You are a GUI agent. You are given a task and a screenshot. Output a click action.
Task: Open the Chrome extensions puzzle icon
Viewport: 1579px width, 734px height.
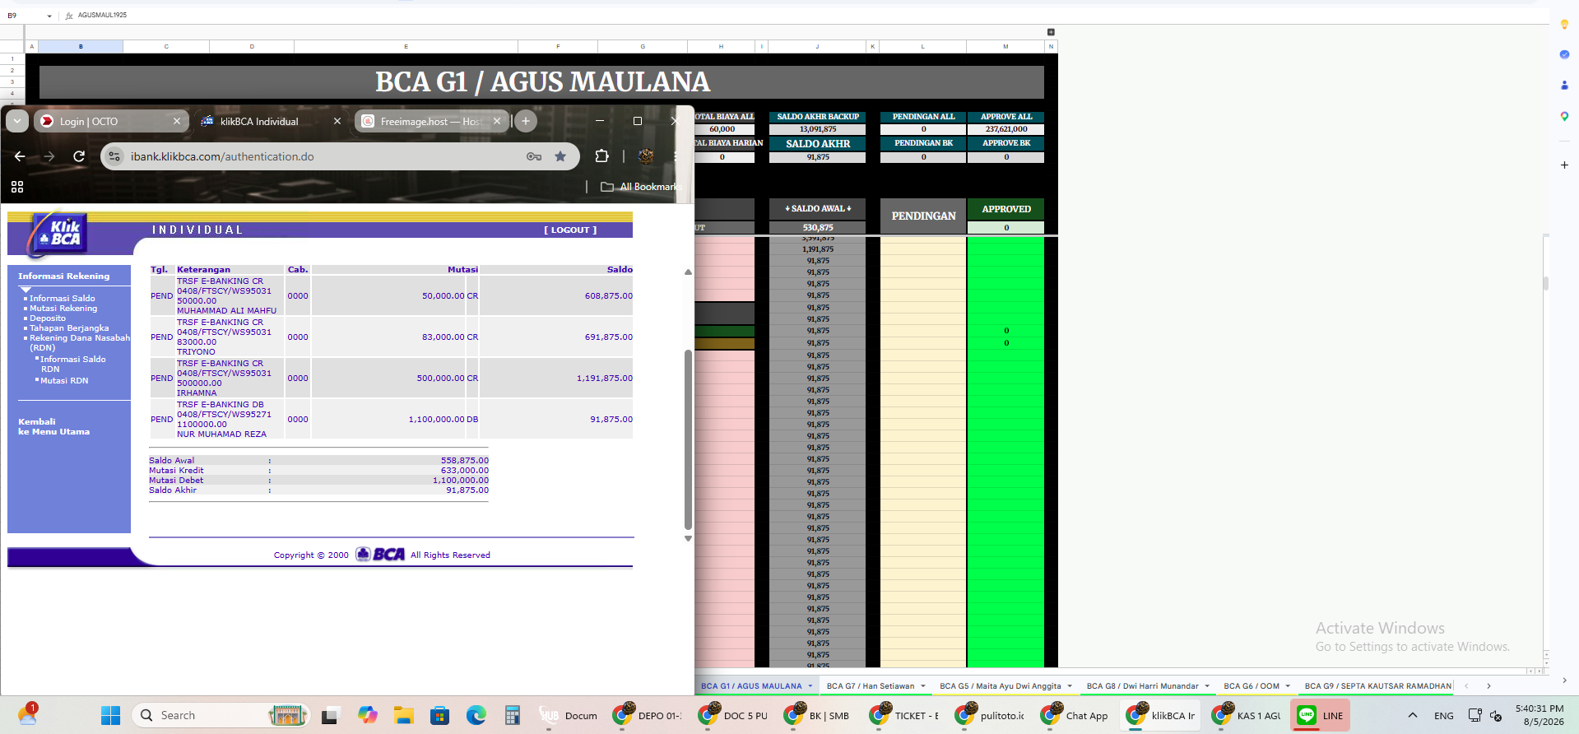tap(601, 156)
